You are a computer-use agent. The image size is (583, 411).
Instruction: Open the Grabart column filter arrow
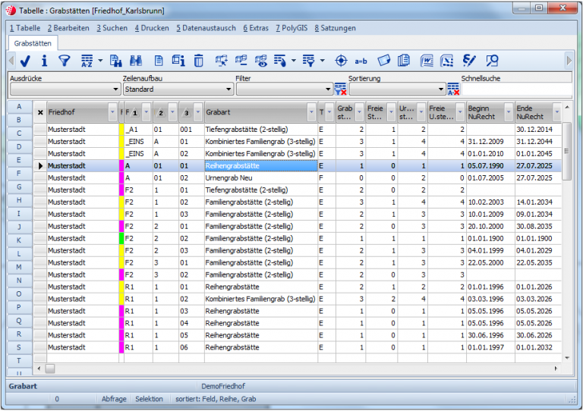(311, 112)
